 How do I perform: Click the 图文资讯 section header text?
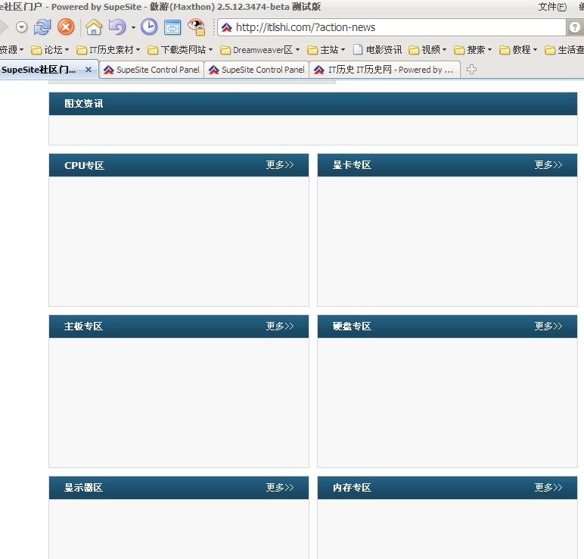pos(84,104)
